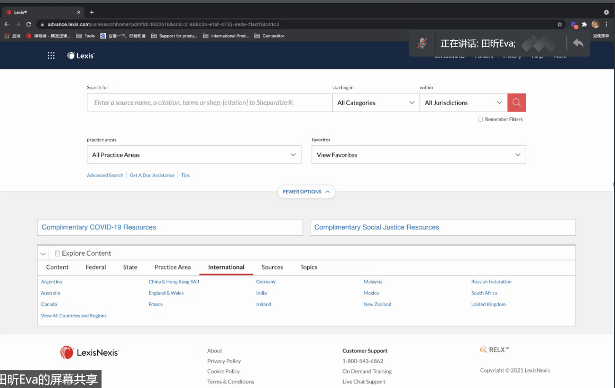The image size is (615, 388).
Task: Open Chrome three-dot menu
Action: (607, 24)
